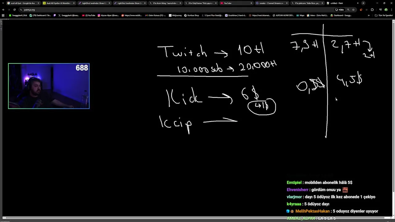Screen dimensions: 395x222
Task: Click the Yükle install button
Action: [339, 10]
